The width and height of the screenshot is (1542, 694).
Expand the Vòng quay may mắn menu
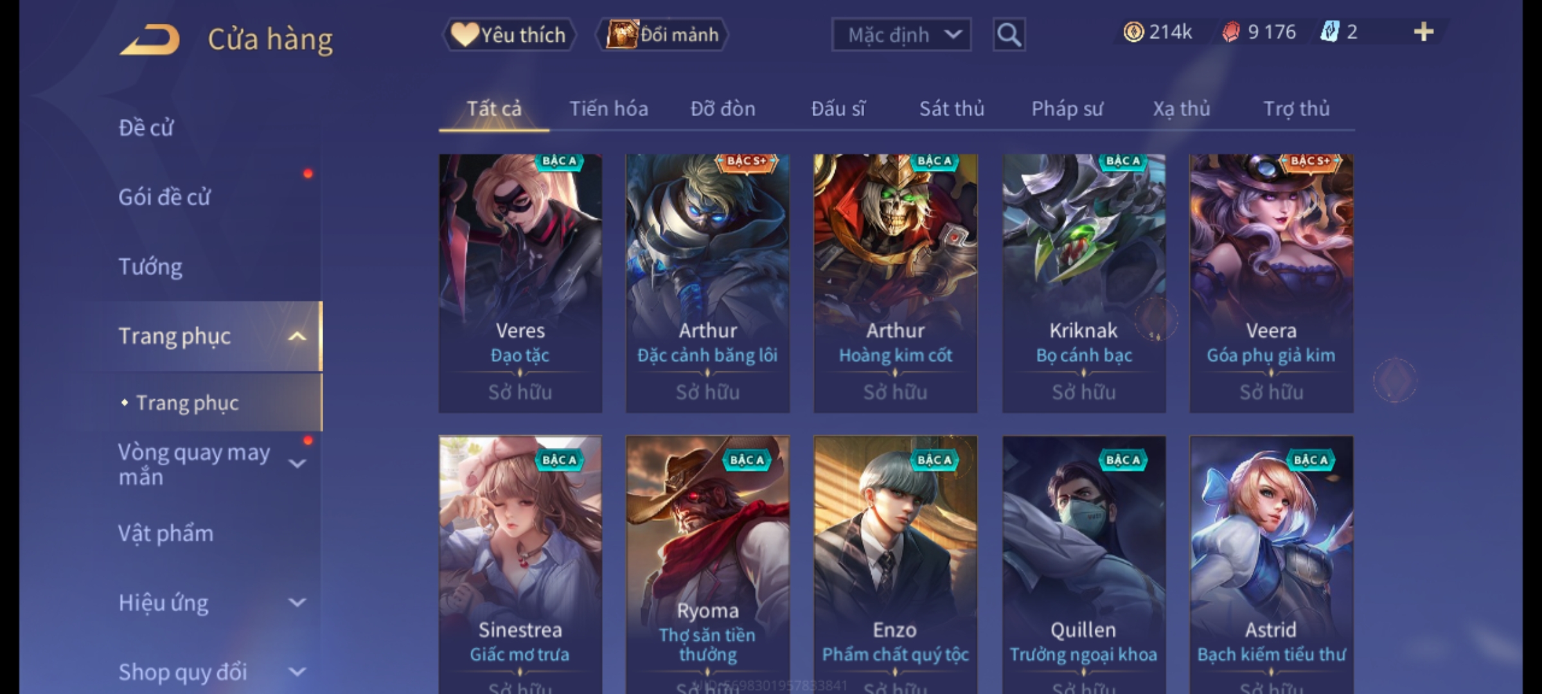pos(297,463)
